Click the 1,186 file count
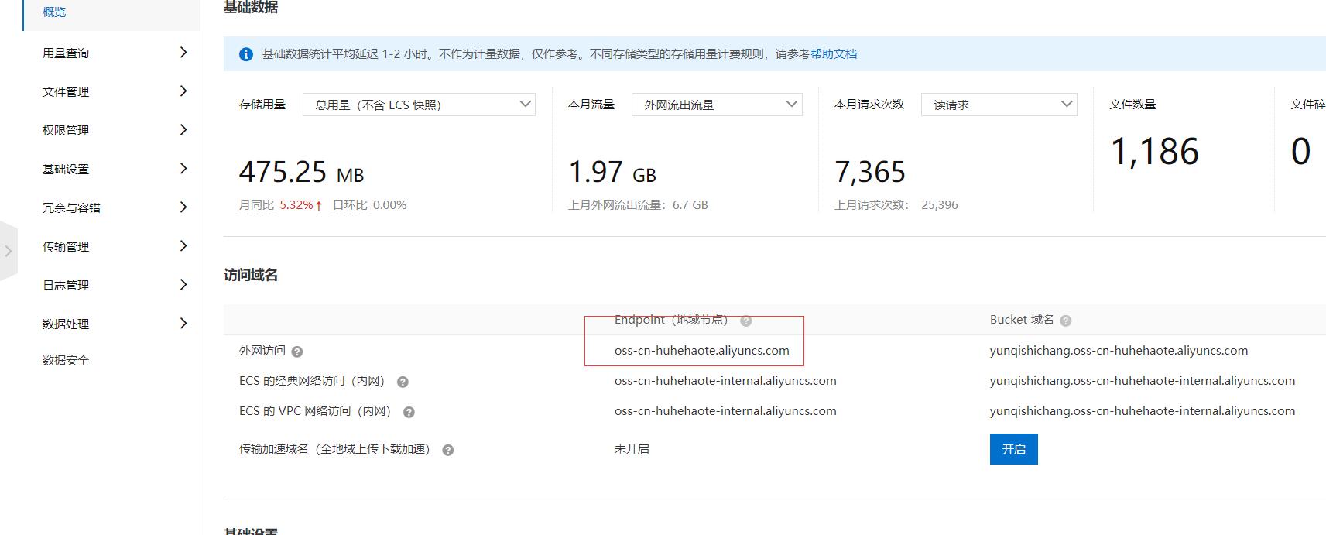The width and height of the screenshot is (1326, 535). pos(1155,151)
